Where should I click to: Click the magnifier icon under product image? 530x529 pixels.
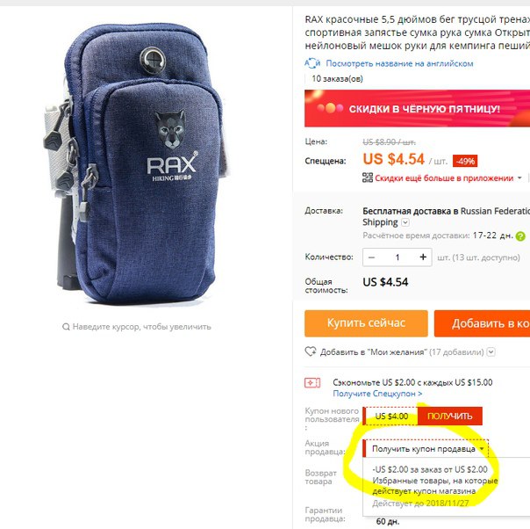coord(66,327)
